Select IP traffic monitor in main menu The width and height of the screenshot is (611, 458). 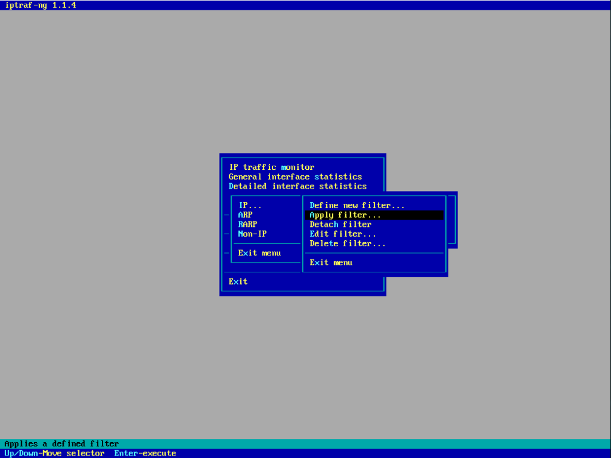[271, 167]
